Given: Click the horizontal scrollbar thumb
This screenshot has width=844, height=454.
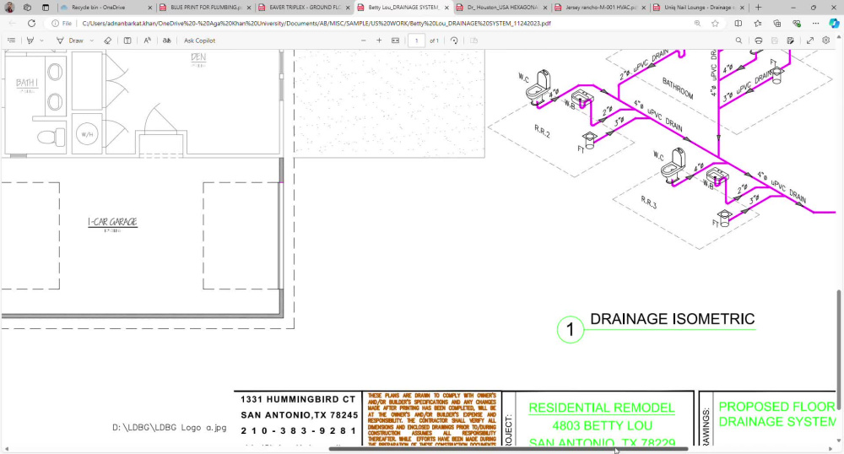Looking at the screenshot, I should click(x=509, y=449).
